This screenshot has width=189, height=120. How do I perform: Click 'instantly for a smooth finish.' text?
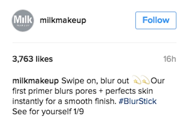[x=64, y=101]
